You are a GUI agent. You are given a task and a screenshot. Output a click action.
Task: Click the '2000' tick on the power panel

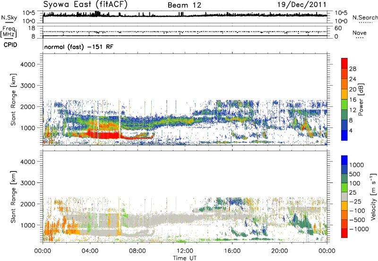pos(27,106)
